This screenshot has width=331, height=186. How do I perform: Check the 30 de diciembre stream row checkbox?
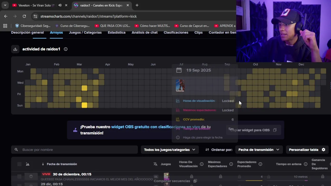pos(19,176)
